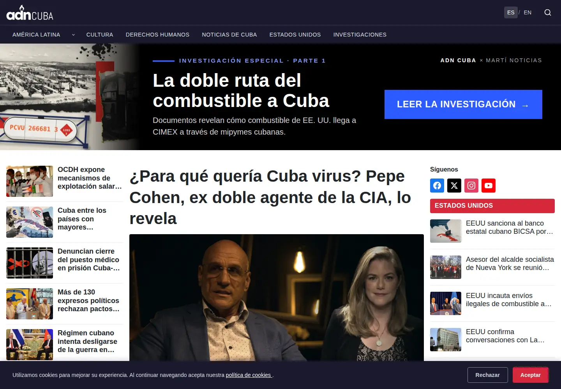Click the prison bars article thumbnail
This screenshot has height=389, width=561.
tap(30, 263)
